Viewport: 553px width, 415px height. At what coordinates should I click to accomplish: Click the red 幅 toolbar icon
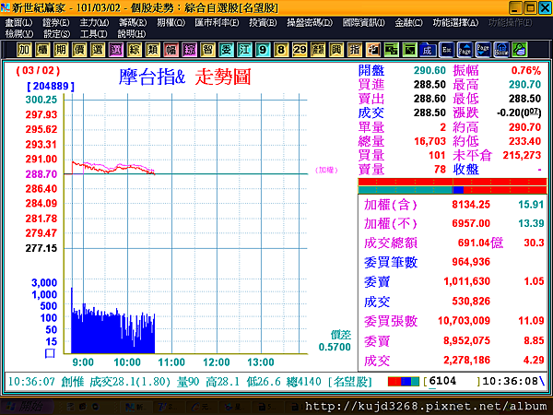(171, 50)
